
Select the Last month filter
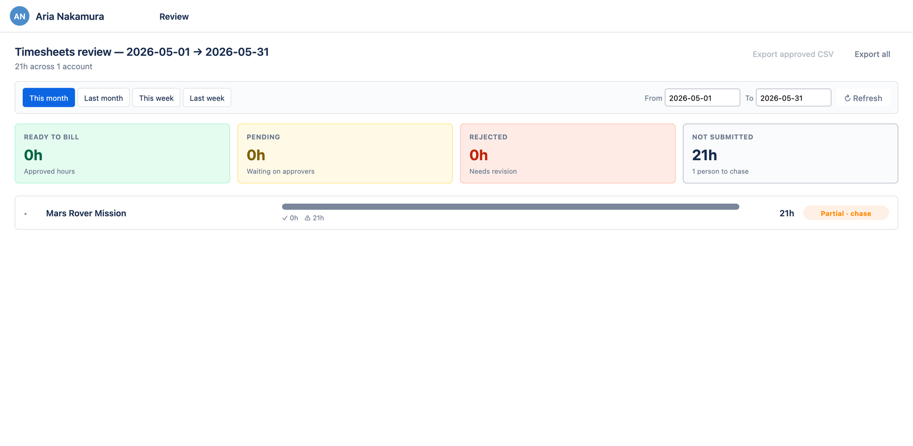tap(103, 98)
